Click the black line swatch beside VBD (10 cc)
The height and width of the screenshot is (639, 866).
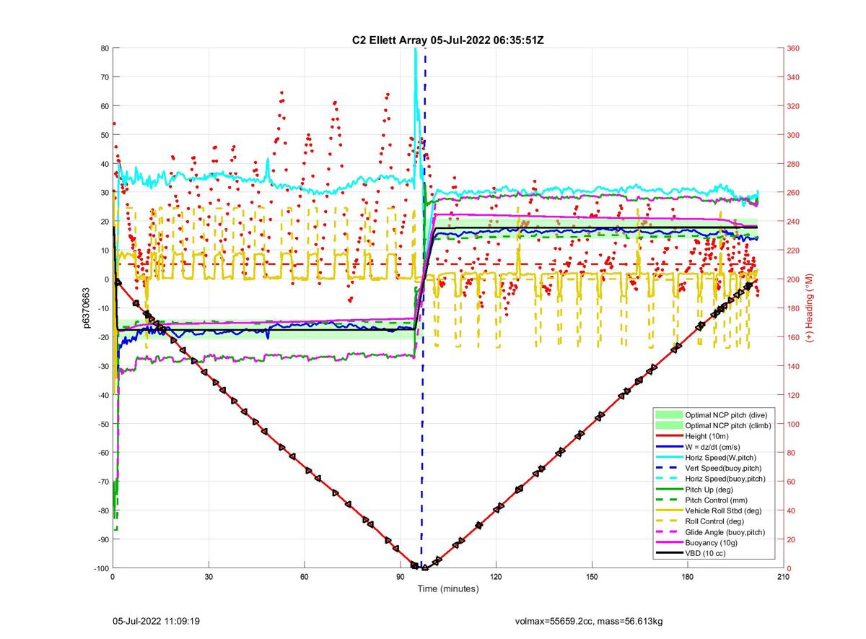pyautogui.click(x=668, y=553)
